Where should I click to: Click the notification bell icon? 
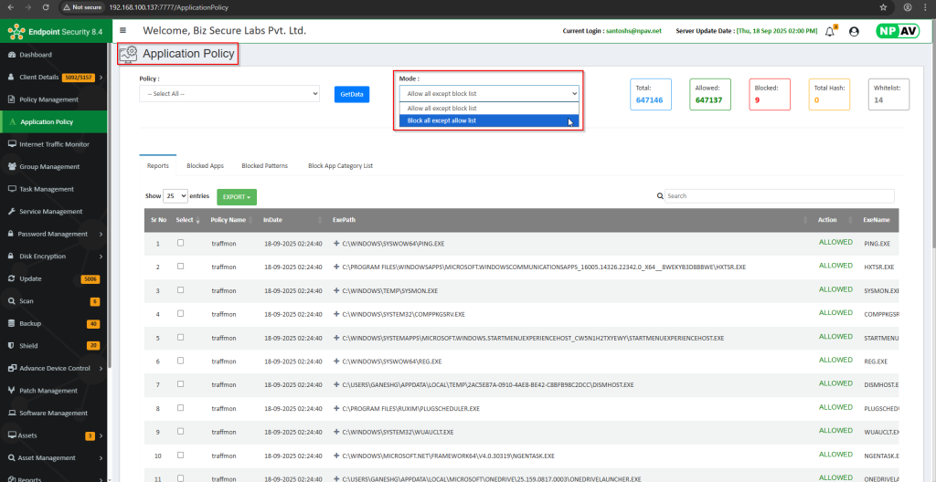click(x=830, y=31)
